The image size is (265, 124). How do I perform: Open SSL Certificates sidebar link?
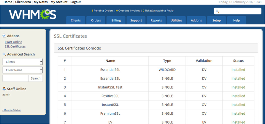(x=15, y=46)
